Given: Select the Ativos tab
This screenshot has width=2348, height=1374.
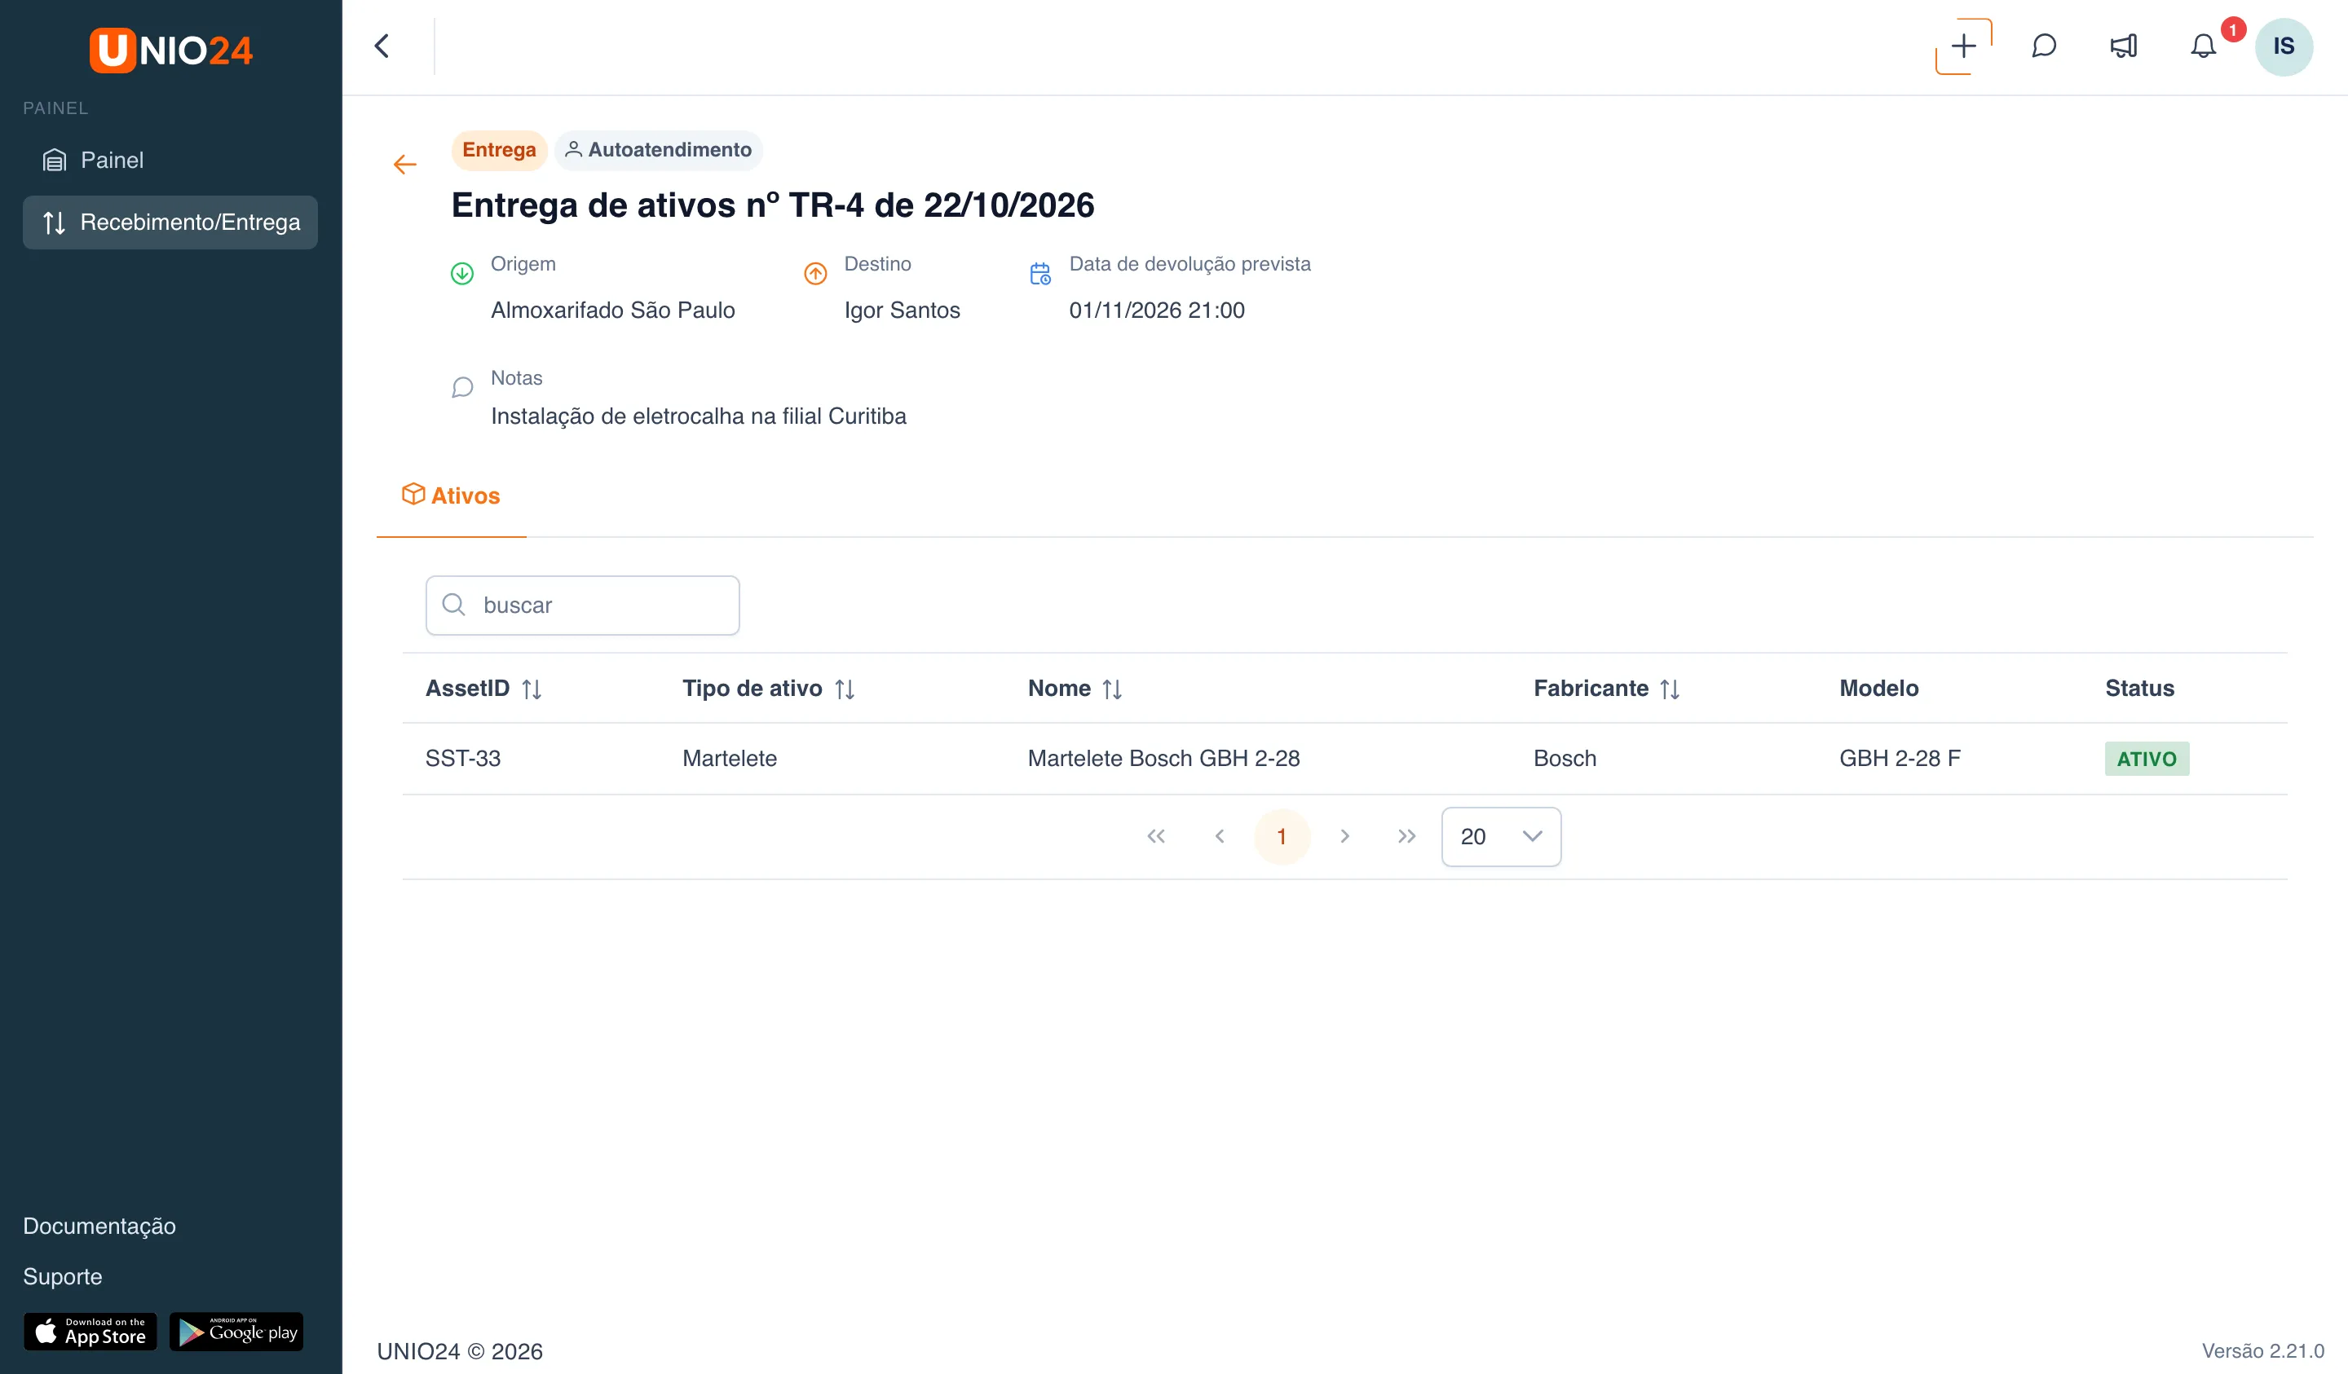Looking at the screenshot, I should coord(451,496).
